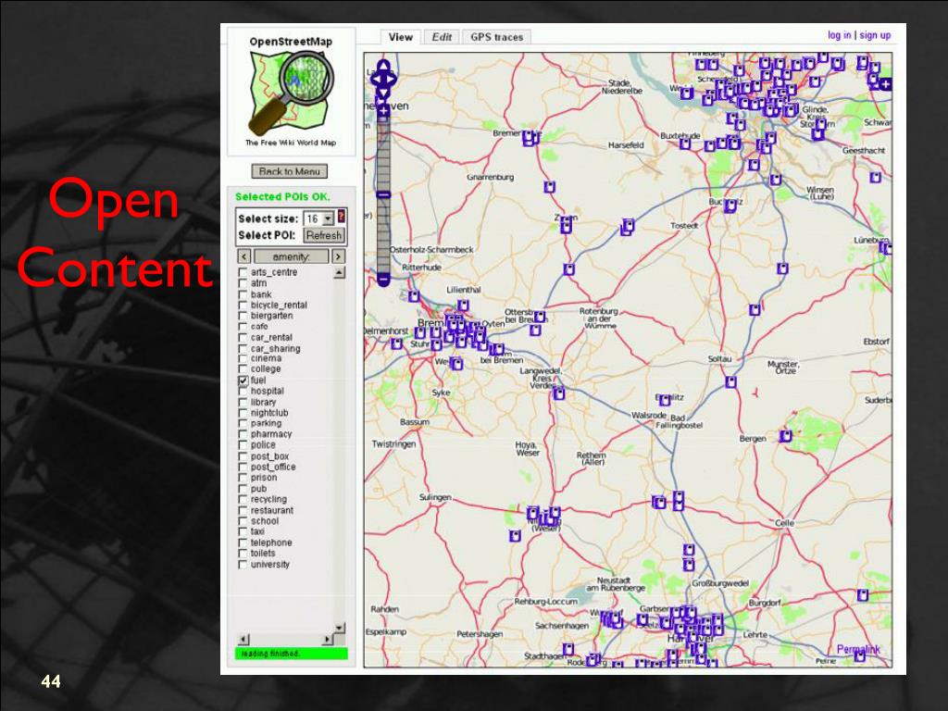Pan the map up with the arrow
Viewport: 948px width, 711px height.
(382, 65)
